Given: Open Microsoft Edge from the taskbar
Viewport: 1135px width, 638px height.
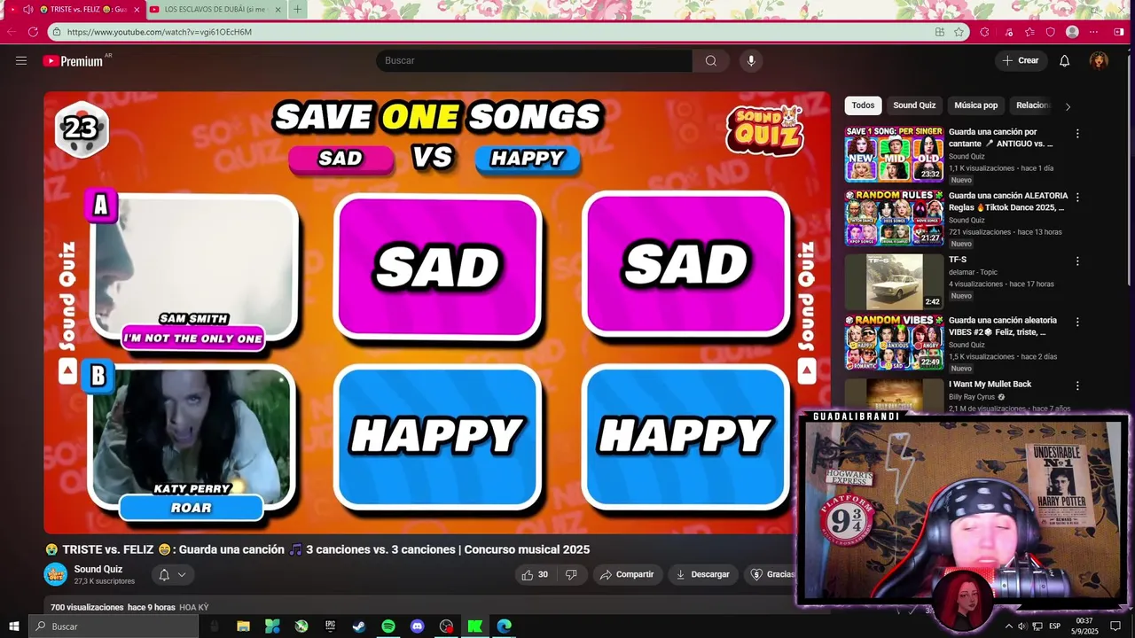Looking at the screenshot, I should (505, 626).
